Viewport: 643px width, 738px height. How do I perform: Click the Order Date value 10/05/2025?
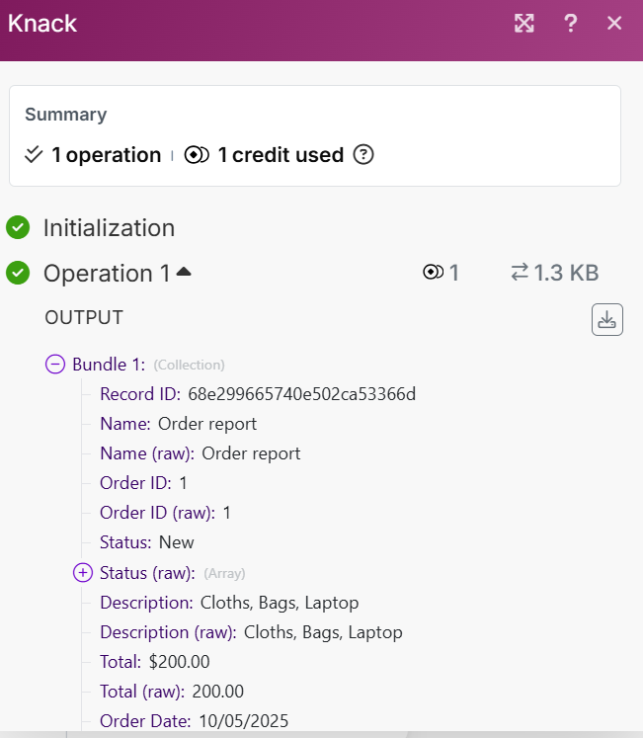(x=243, y=720)
